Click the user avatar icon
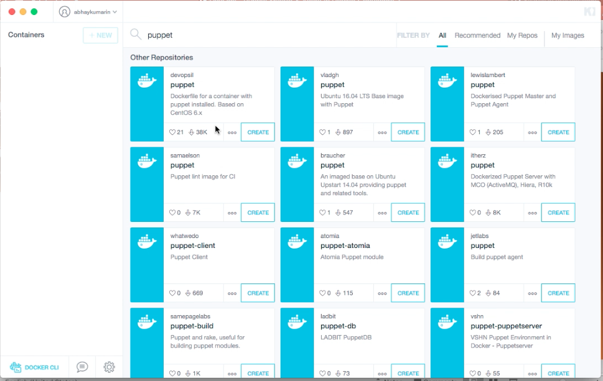Image resolution: width=603 pixels, height=381 pixels. pyautogui.click(x=65, y=12)
